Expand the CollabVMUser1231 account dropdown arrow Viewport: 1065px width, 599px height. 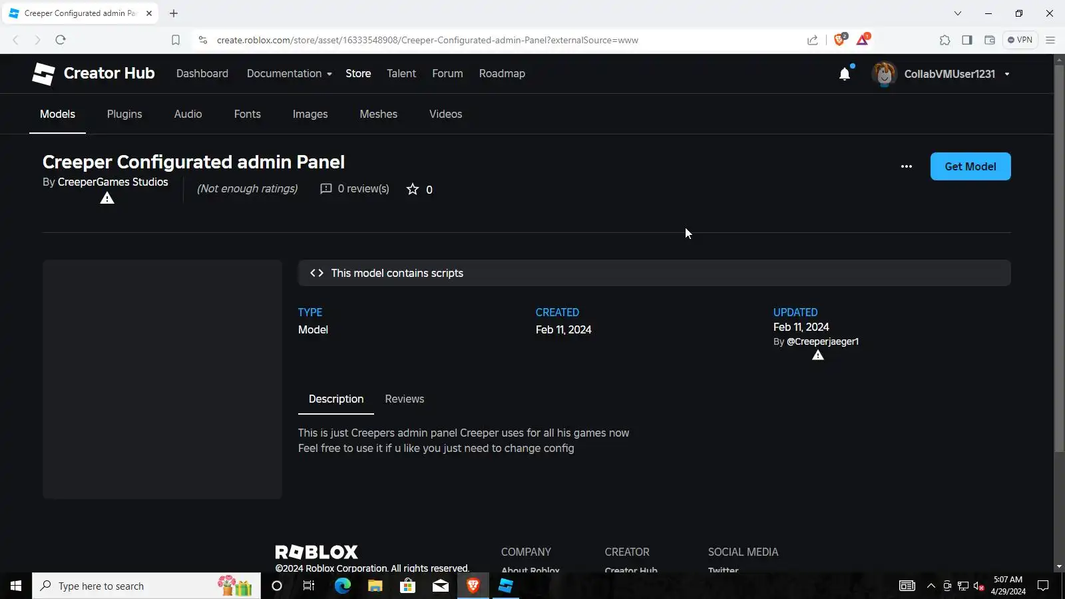coord(1007,74)
